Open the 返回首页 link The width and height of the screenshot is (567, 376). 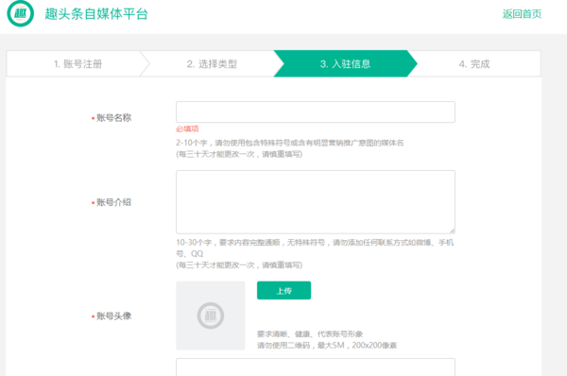click(x=522, y=14)
